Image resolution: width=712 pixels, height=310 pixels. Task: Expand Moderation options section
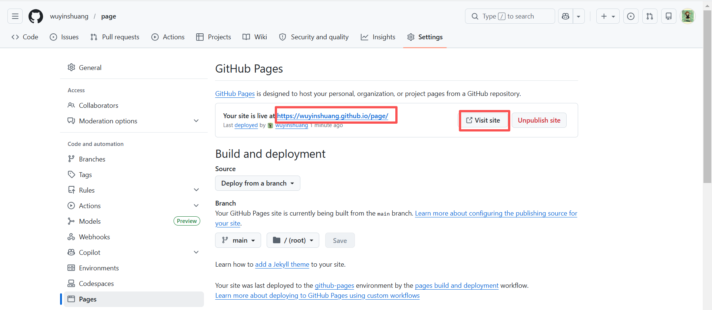pyautogui.click(x=196, y=121)
